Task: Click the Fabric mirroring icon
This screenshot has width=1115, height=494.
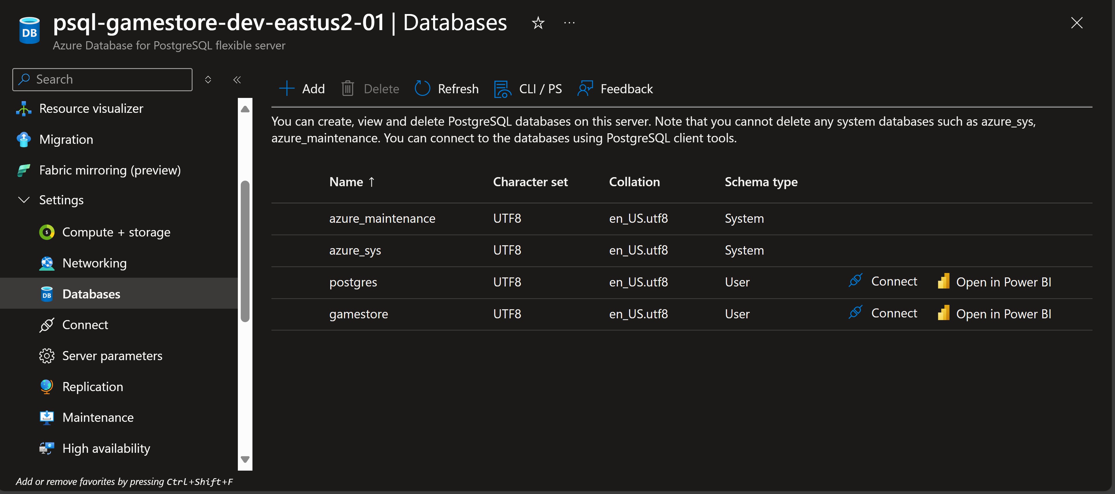Action: (24, 170)
